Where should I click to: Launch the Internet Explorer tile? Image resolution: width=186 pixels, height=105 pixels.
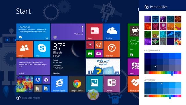59,84
